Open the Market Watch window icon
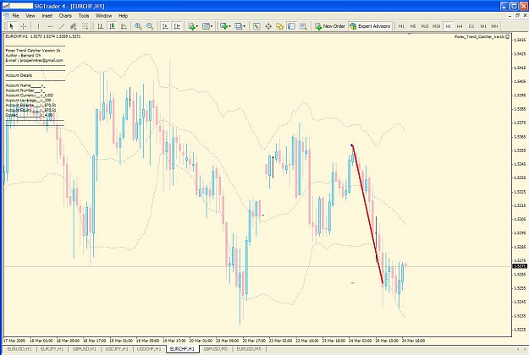The image size is (529, 355). [x=256, y=26]
